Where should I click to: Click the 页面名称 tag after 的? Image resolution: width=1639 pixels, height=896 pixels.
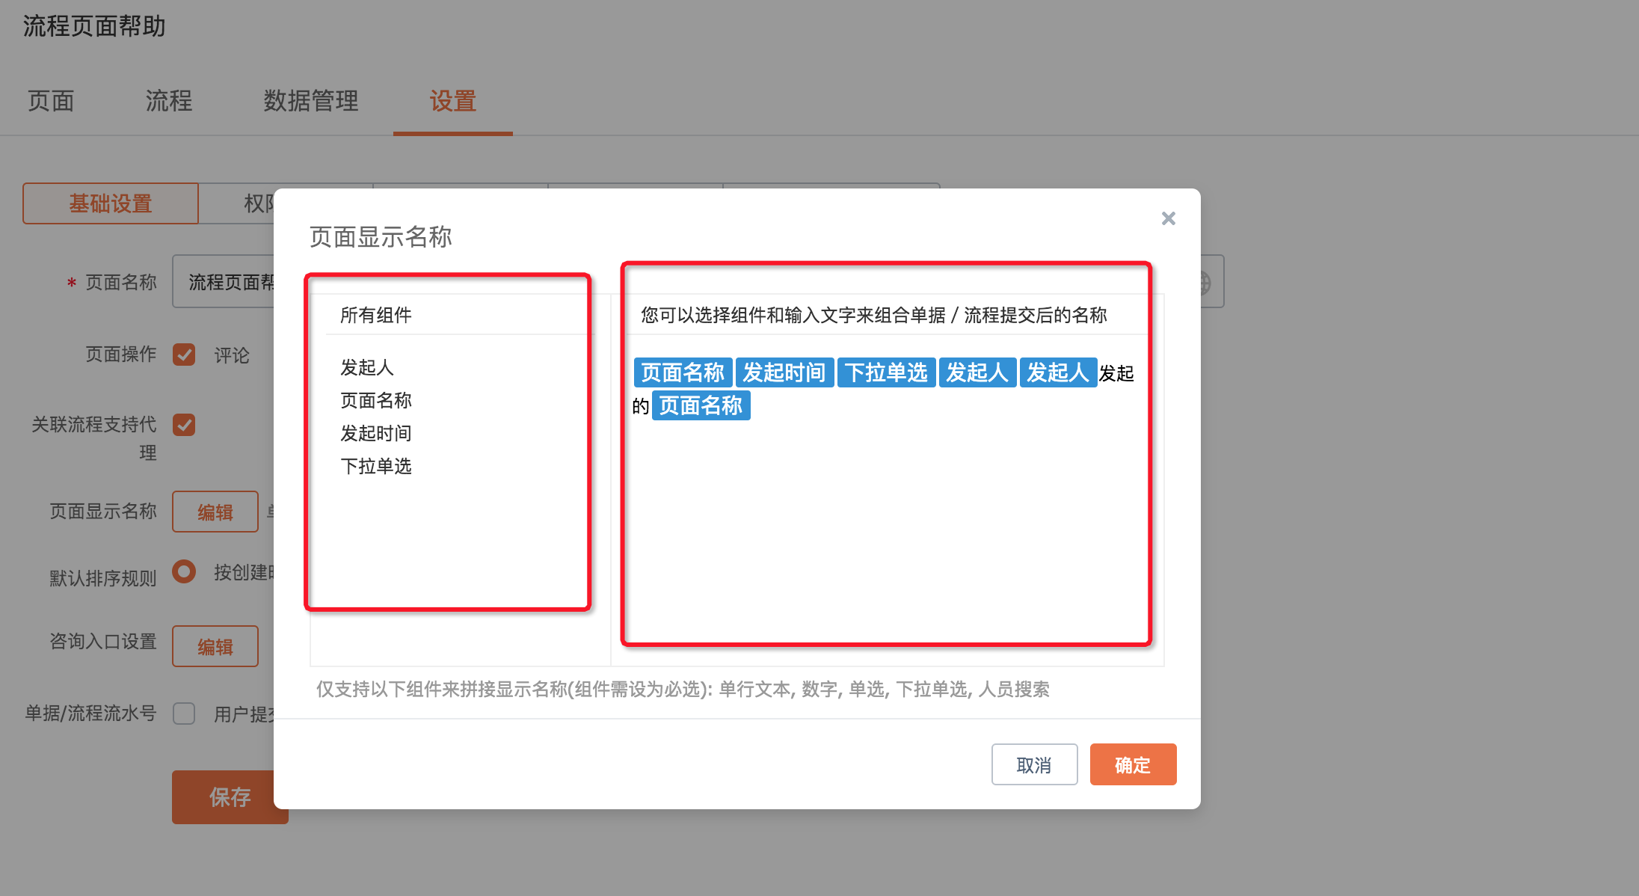pyautogui.click(x=701, y=405)
